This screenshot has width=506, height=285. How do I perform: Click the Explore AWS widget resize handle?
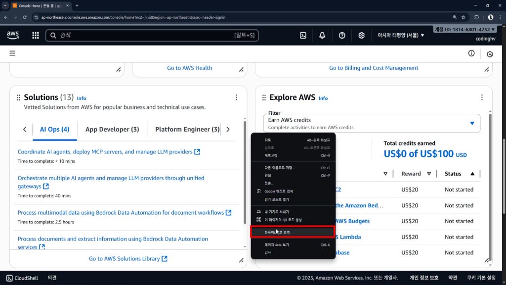coord(486,260)
